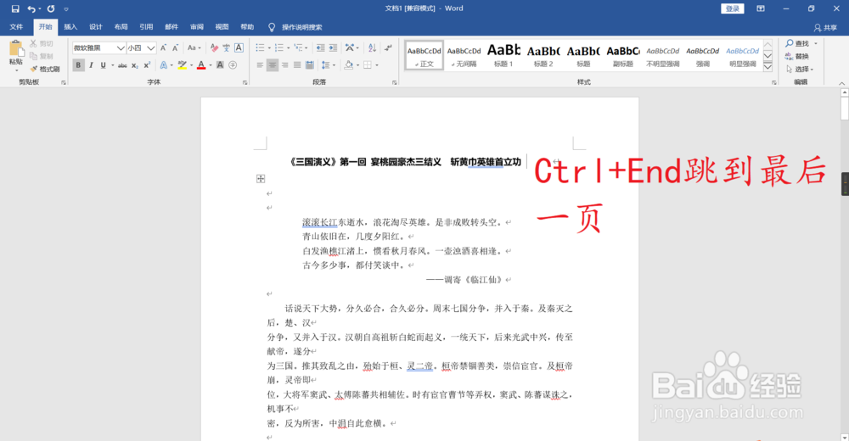
Task: Click the Increase Indent icon
Action: click(x=333, y=48)
